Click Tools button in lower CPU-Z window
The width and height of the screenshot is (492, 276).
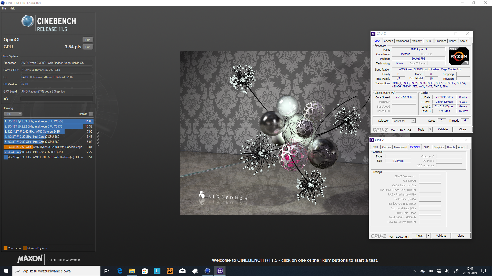pos(419,236)
